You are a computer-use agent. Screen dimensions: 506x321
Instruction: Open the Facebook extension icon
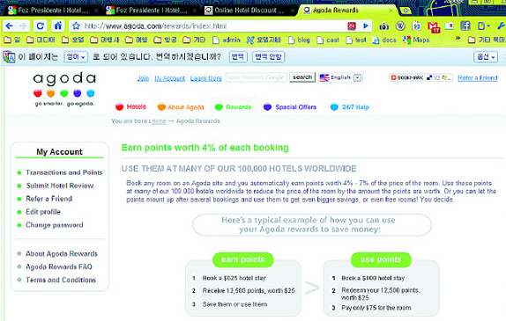coord(465,26)
